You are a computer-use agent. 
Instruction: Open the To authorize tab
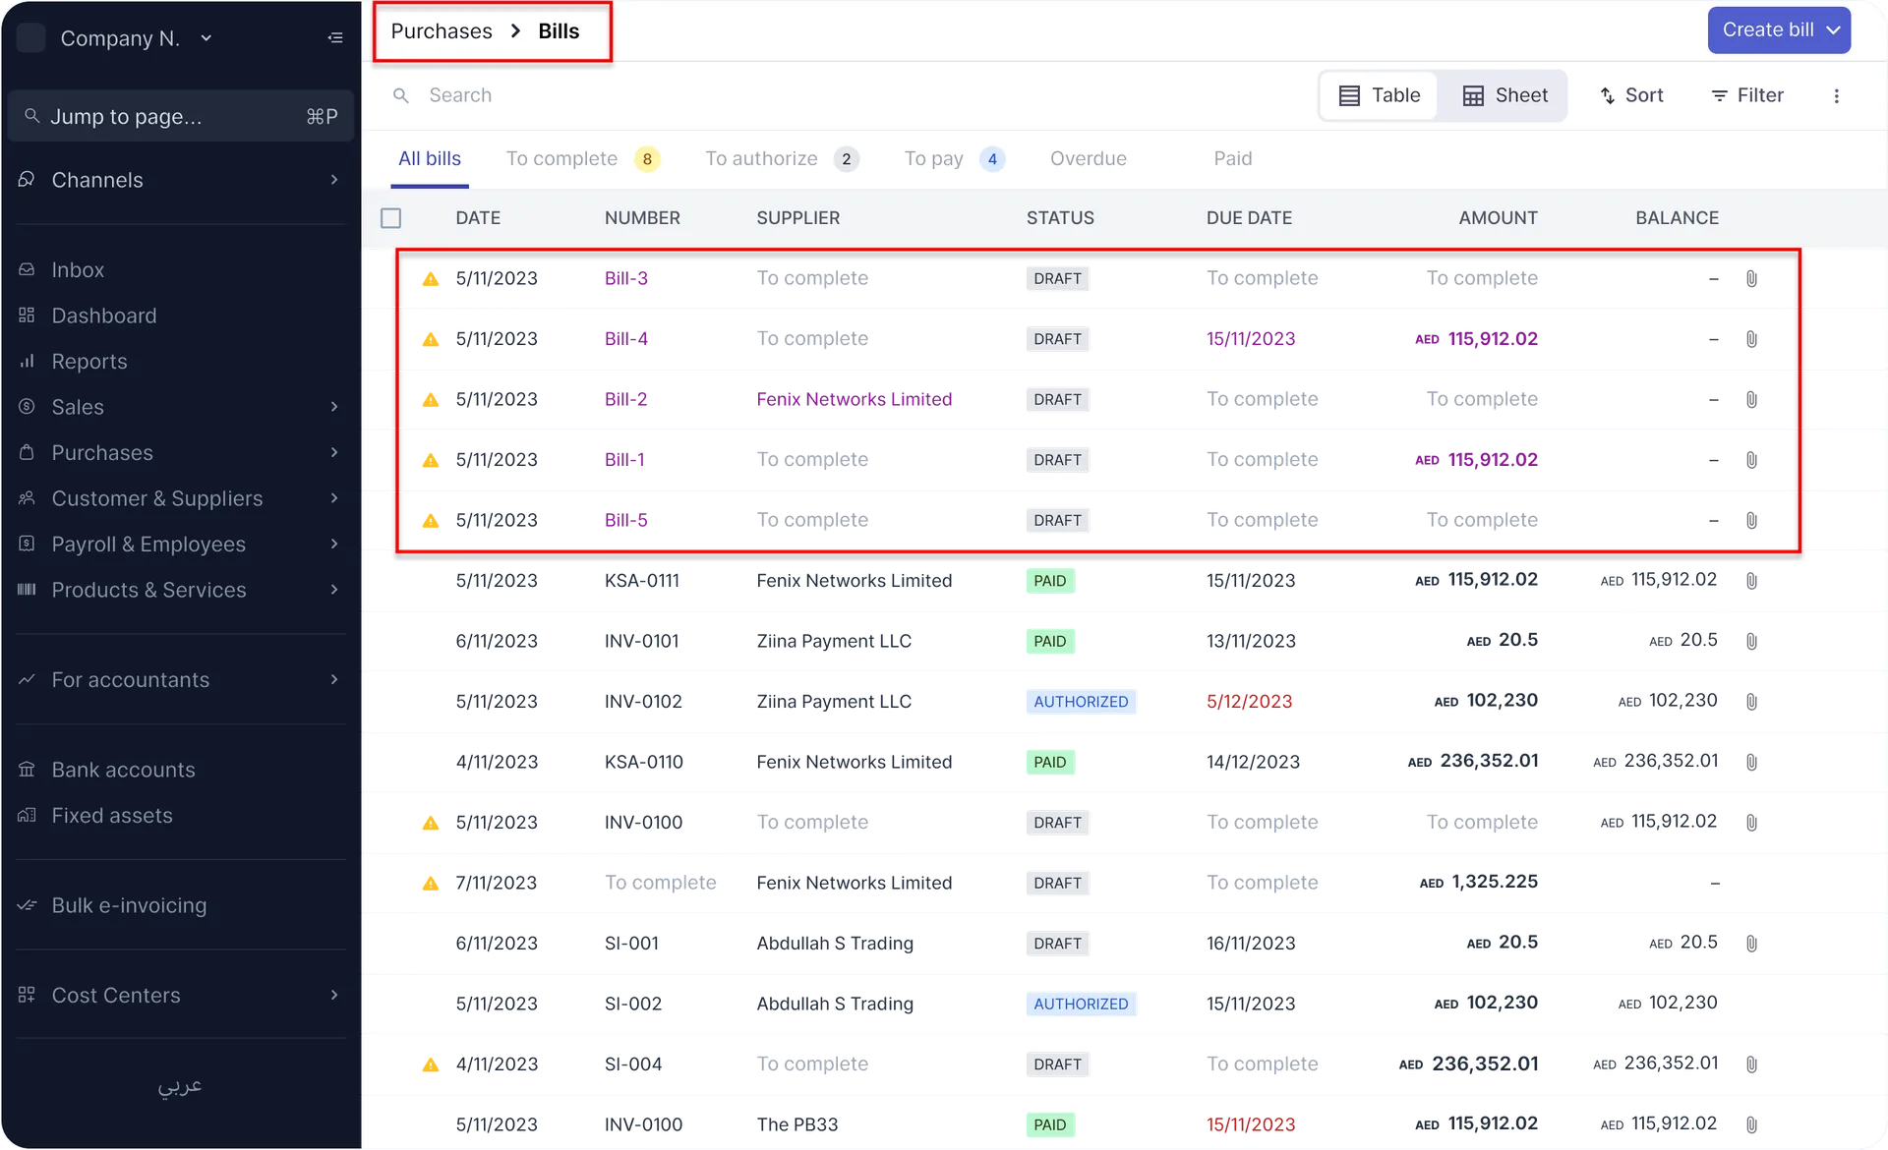tap(761, 158)
